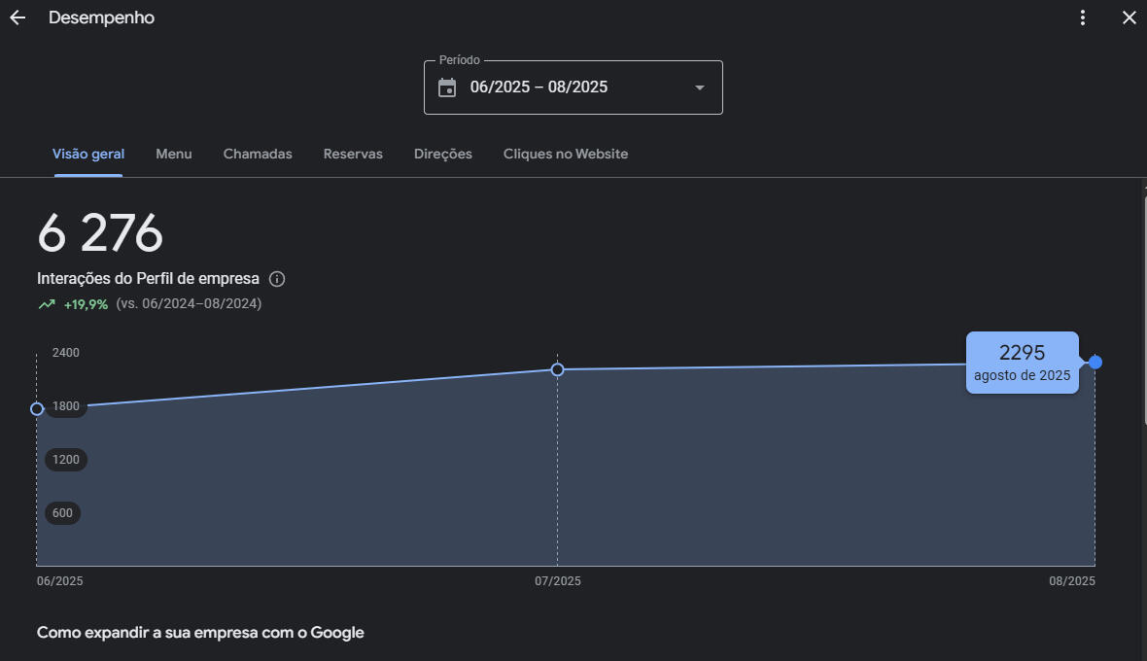This screenshot has height=661, width=1147.
Task: Select the 06/2025 data point on chart
Action: [x=37, y=408]
